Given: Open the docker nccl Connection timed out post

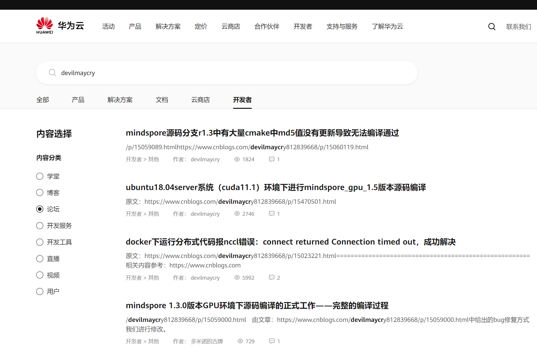Looking at the screenshot, I should pos(291,242).
